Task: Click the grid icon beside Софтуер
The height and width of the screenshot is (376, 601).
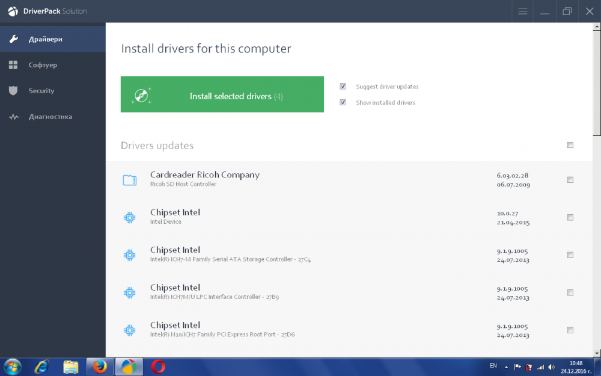Action: [13, 65]
